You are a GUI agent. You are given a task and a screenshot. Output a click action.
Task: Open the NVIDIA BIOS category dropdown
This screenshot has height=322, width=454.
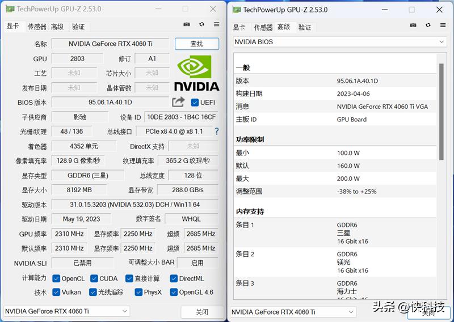tap(340, 42)
